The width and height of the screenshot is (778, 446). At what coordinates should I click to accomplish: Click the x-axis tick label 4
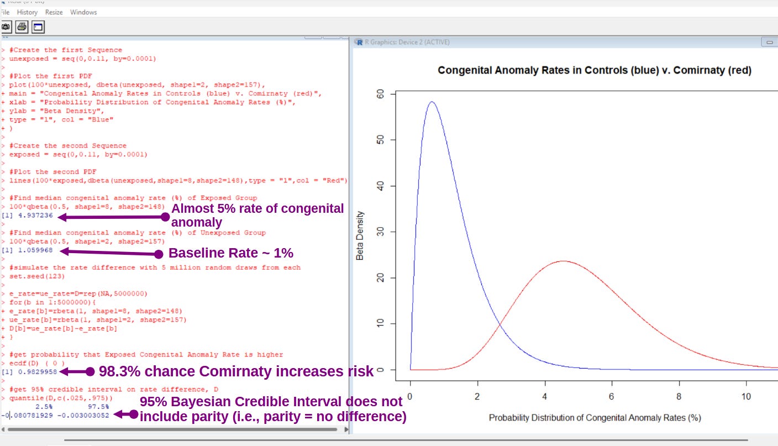(x=545, y=396)
